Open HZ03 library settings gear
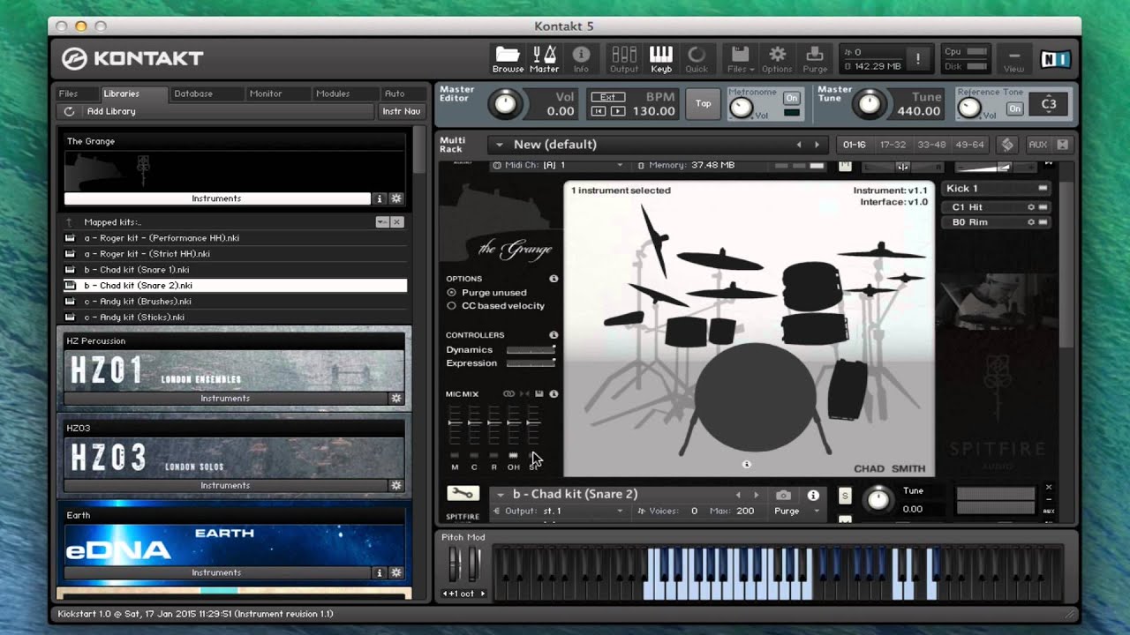 pos(396,486)
